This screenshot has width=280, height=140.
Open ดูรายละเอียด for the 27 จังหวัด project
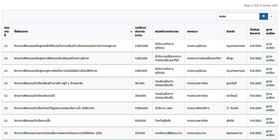tap(270, 108)
